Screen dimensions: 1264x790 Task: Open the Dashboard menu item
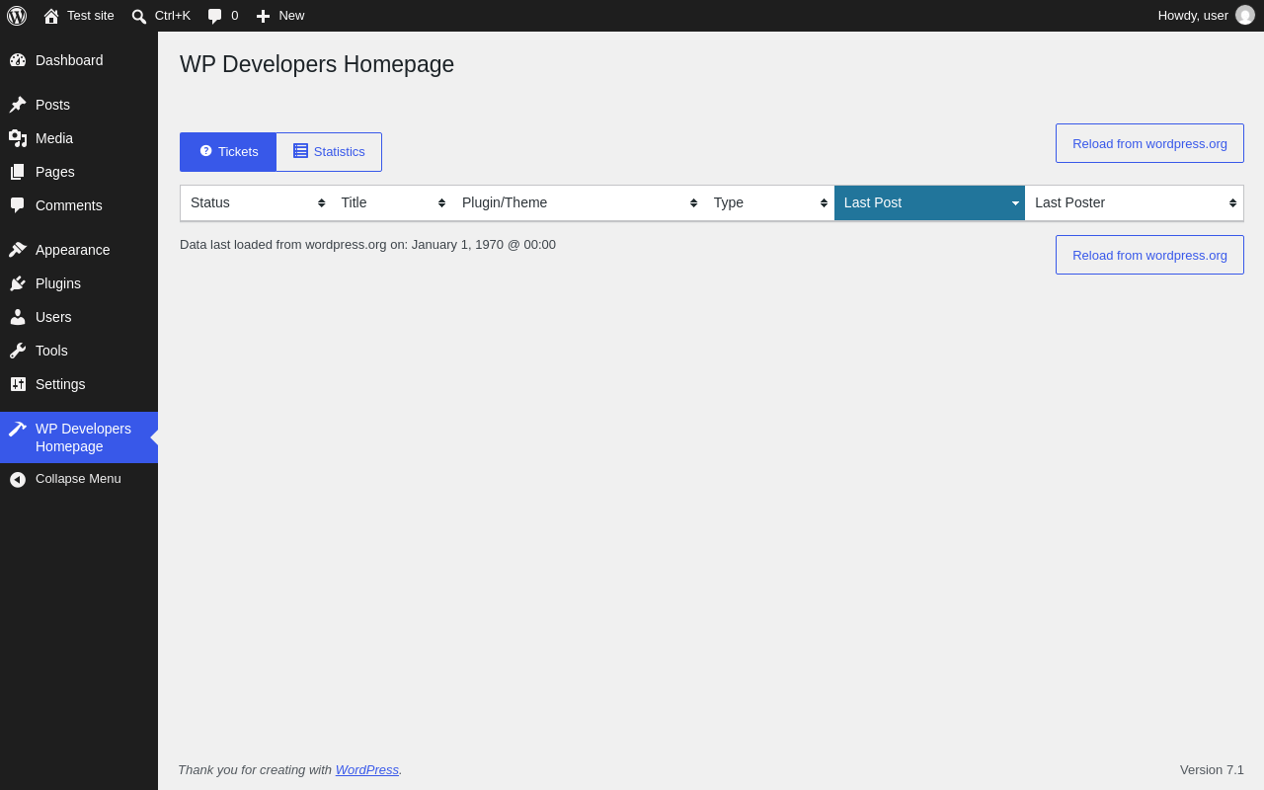(x=79, y=60)
